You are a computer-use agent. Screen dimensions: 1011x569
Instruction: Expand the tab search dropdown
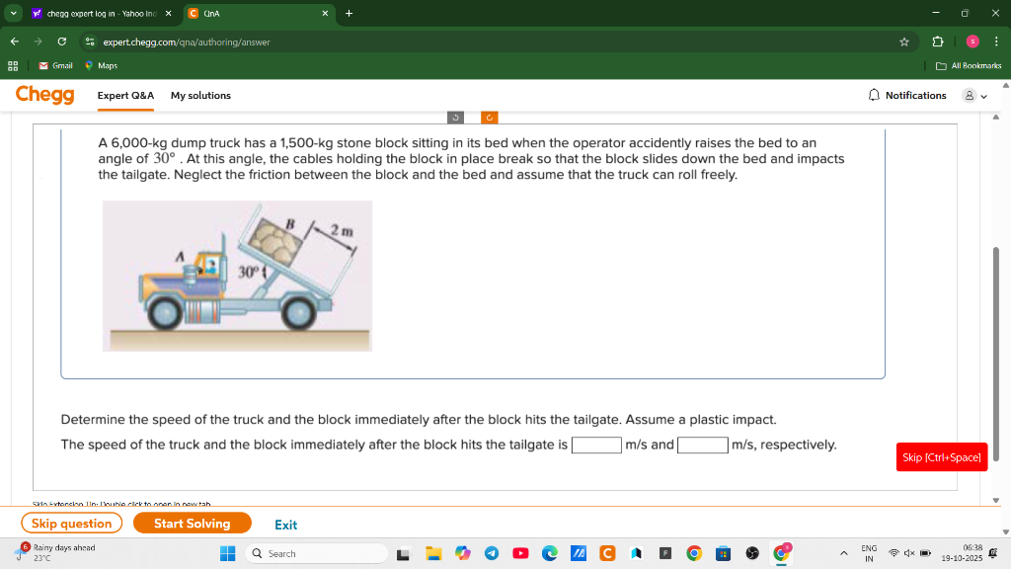pyautogui.click(x=14, y=13)
